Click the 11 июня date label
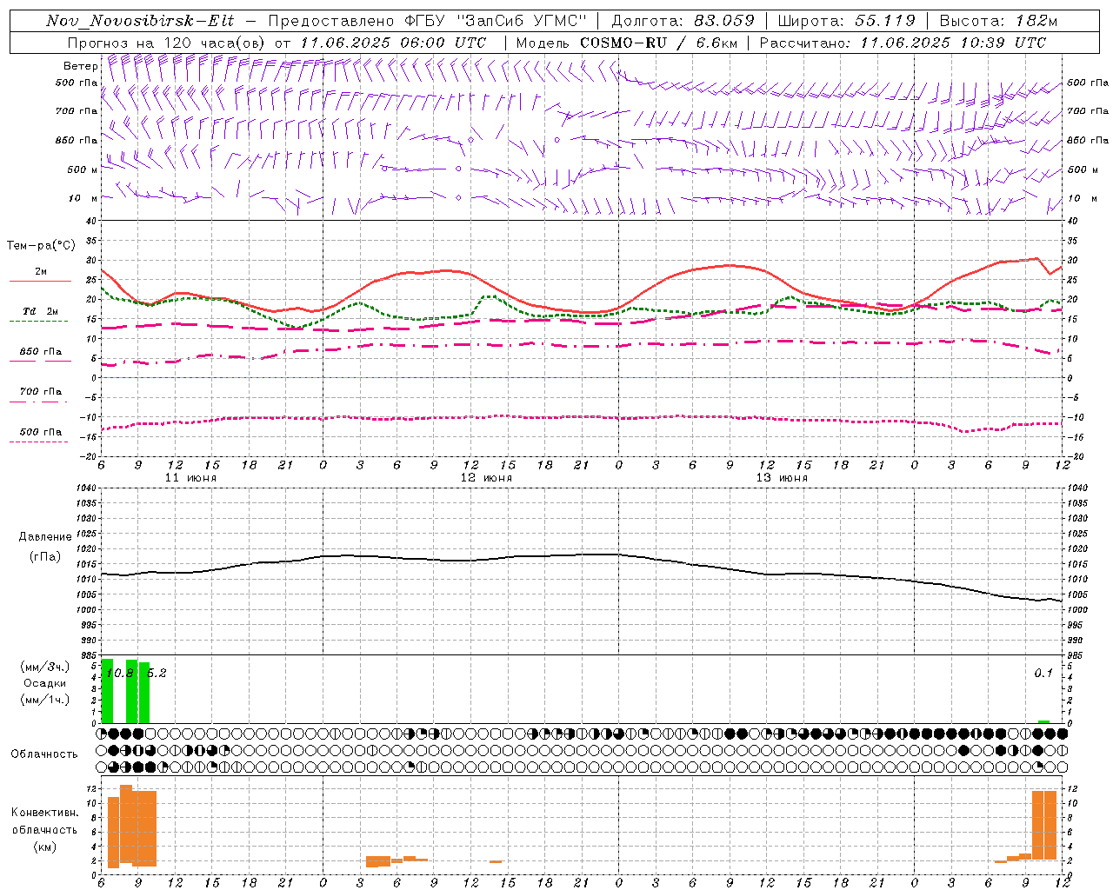Screen dimensions: 1113x890 click(x=190, y=478)
